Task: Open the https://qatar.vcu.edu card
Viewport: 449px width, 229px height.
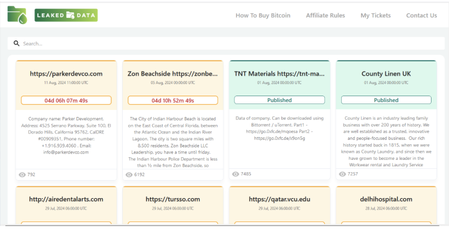Action: 279,199
